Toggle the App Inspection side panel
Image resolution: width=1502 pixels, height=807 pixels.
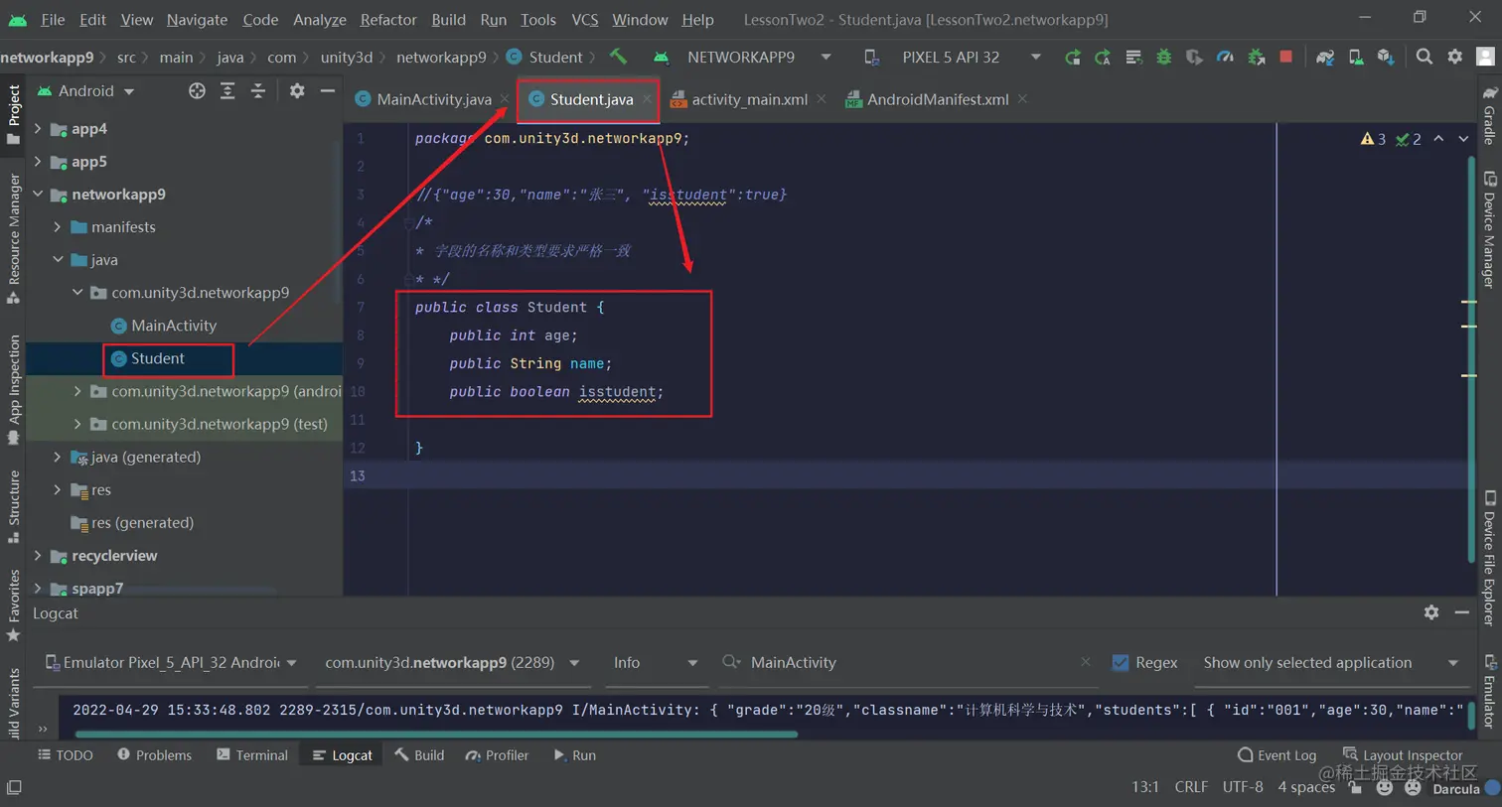pos(14,389)
